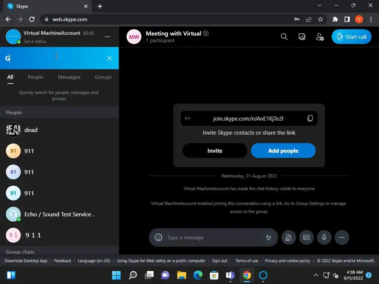
Task: Go back in browser history
Action: [8, 19]
